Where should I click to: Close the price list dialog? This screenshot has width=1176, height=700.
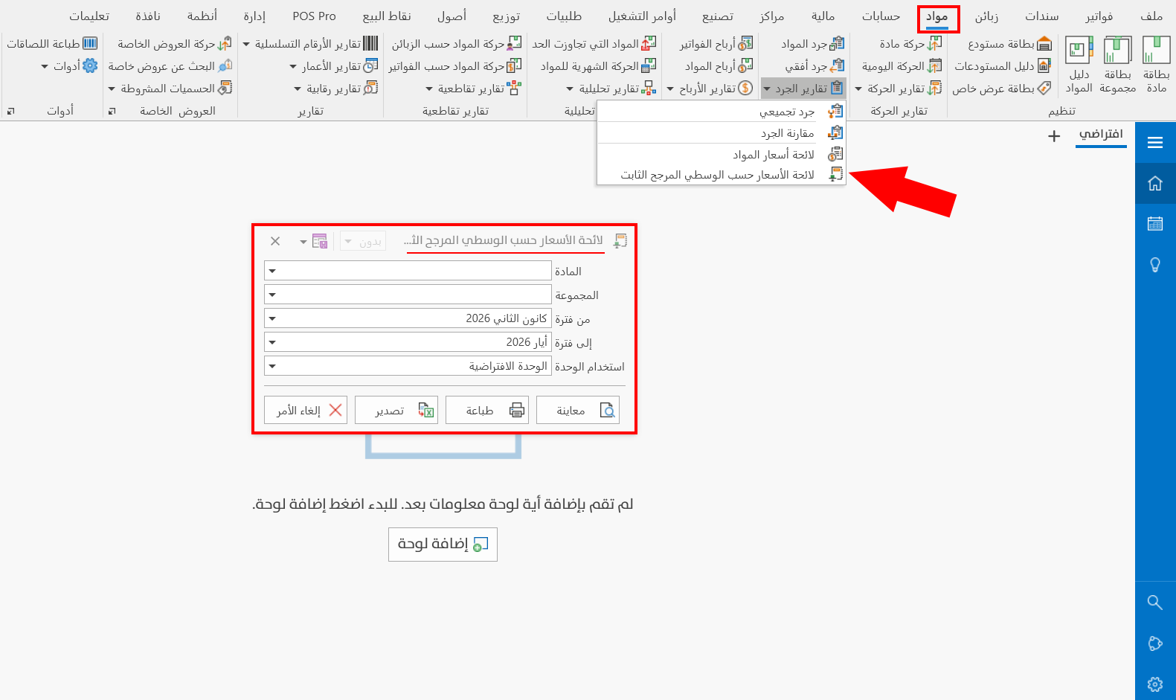click(x=275, y=241)
